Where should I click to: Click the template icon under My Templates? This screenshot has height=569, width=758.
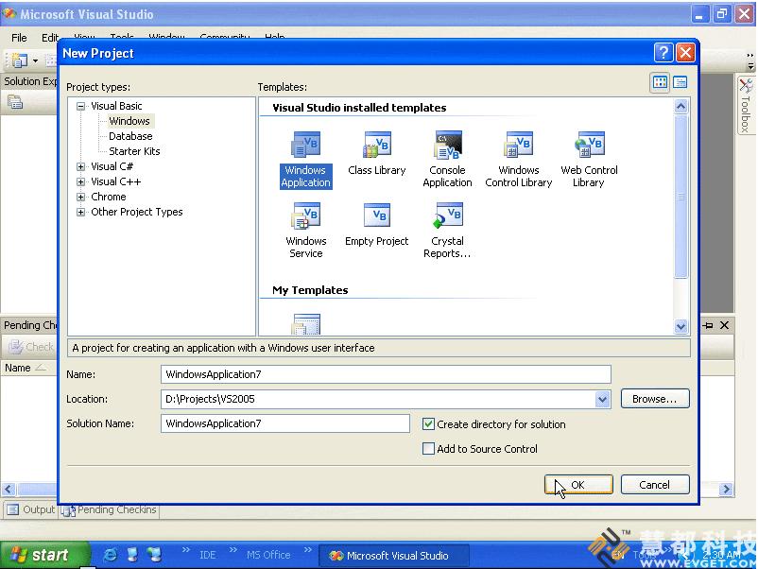[x=306, y=324]
